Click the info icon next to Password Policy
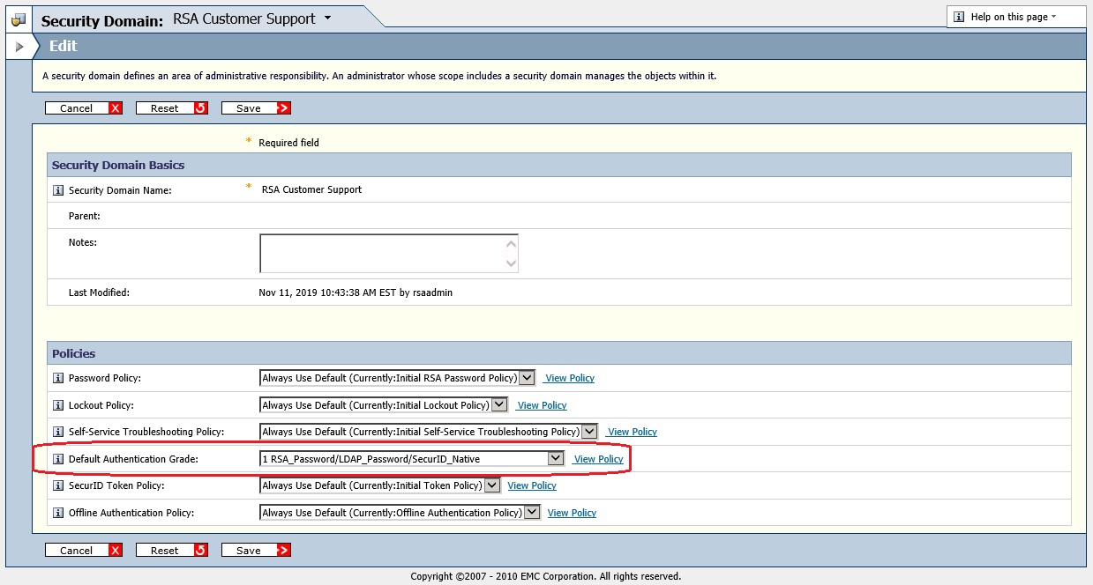1093x585 pixels. point(57,377)
